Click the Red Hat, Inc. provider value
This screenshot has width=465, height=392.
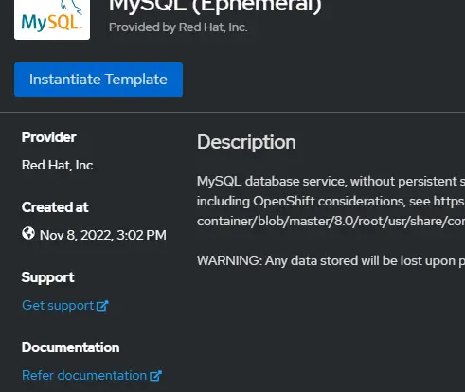(x=59, y=165)
